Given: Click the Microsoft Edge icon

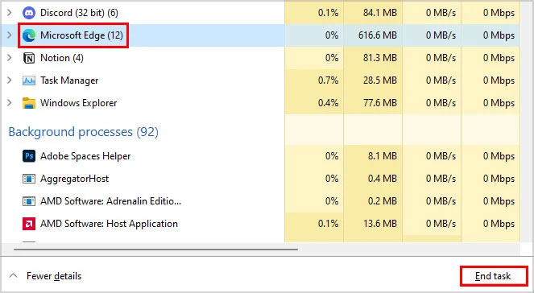Looking at the screenshot, I should click(x=29, y=35).
